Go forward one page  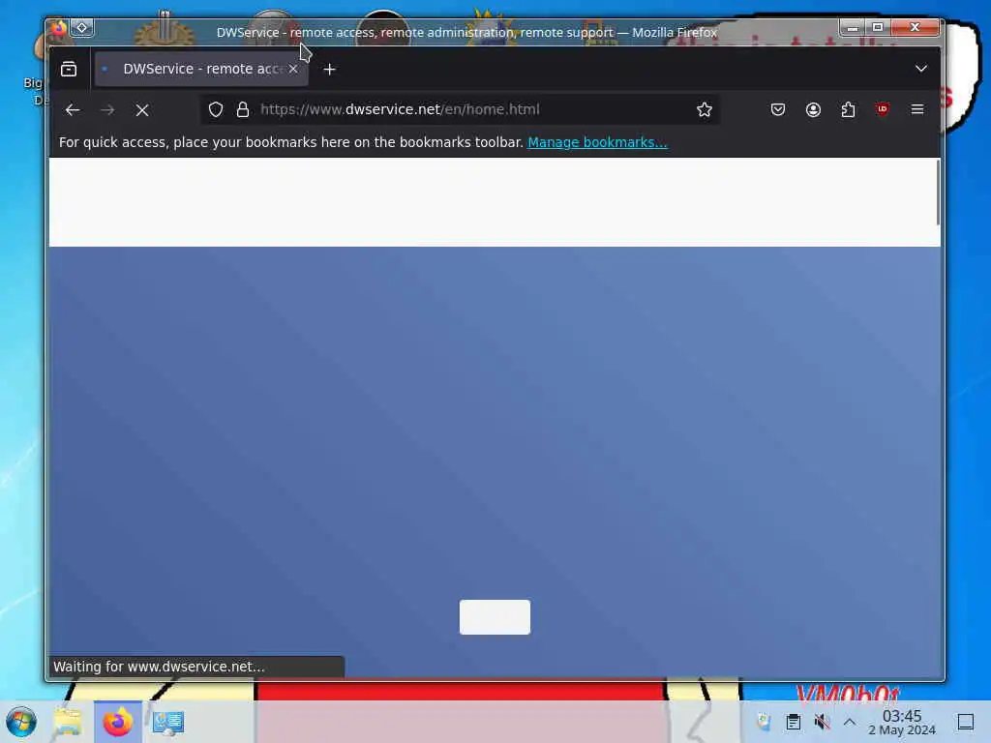[x=107, y=110]
